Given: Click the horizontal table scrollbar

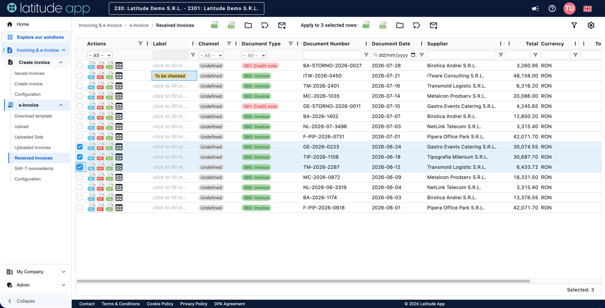Looking at the screenshot, I should [x=303, y=281].
